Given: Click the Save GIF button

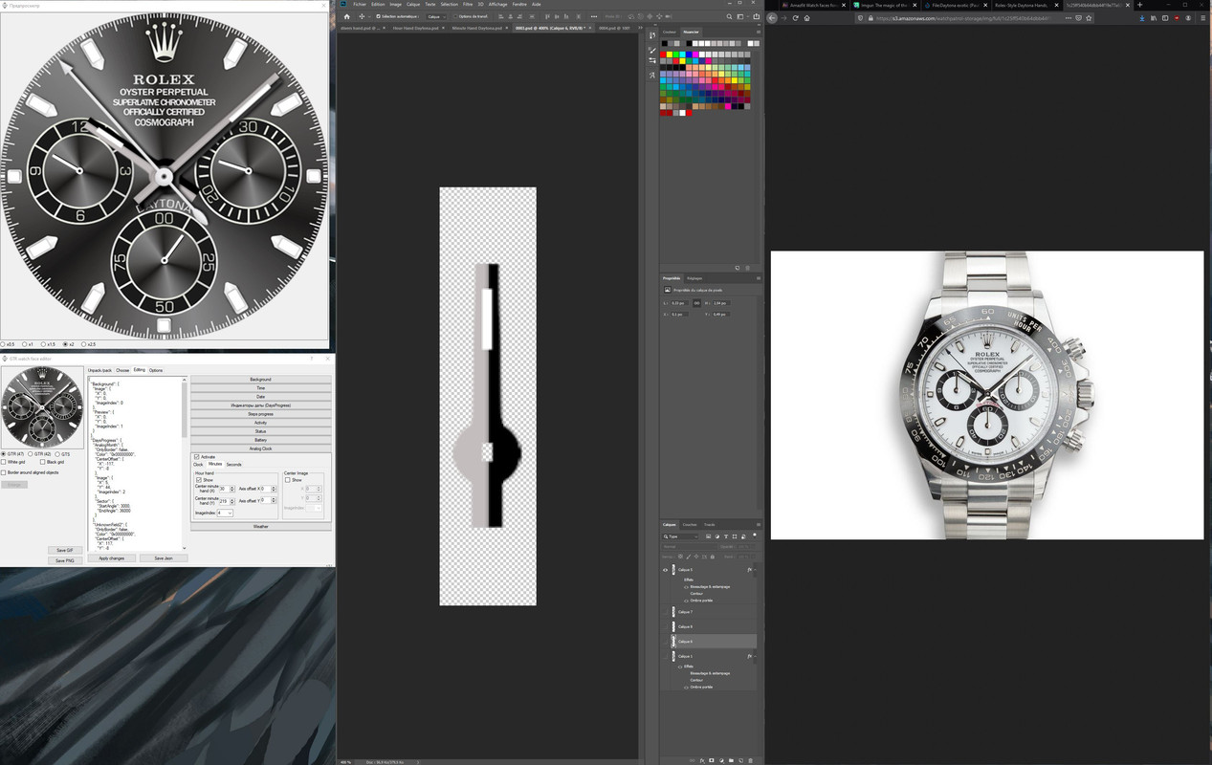Looking at the screenshot, I should pos(65,550).
